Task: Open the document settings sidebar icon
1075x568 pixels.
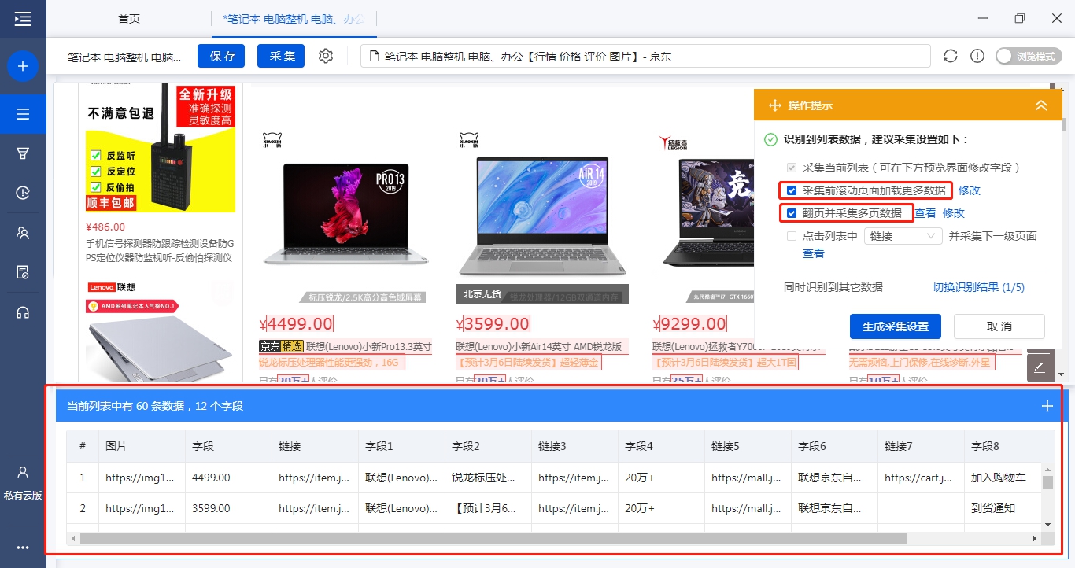Action: click(23, 272)
